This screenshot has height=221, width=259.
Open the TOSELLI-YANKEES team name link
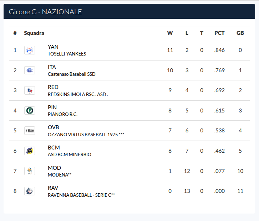click(x=67, y=54)
